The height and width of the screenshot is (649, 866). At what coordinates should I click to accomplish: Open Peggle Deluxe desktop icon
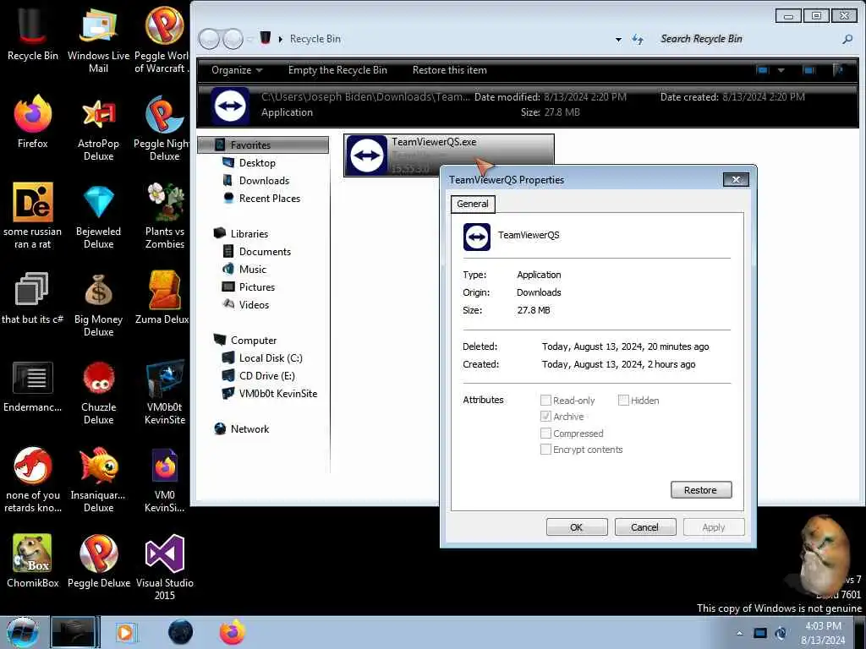(x=98, y=561)
